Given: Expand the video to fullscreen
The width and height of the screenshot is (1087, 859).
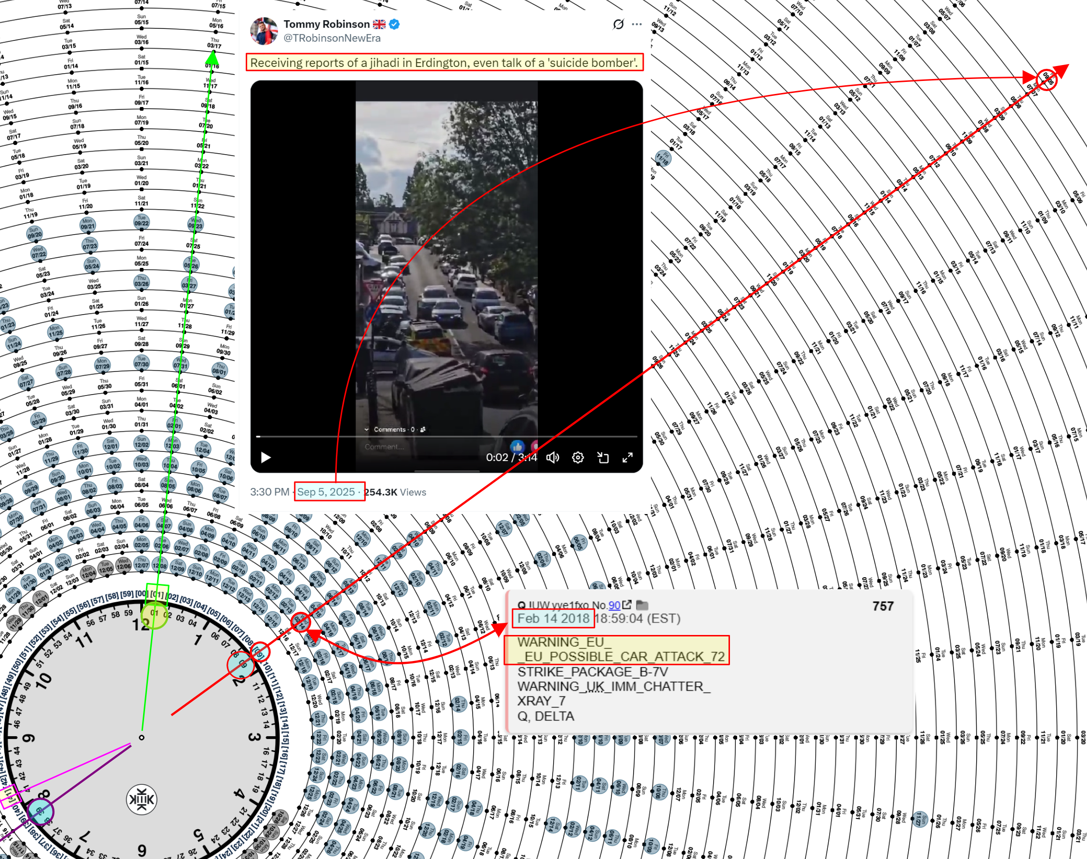Looking at the screenshot, I should pyautogui.click(x=627, y=457).
